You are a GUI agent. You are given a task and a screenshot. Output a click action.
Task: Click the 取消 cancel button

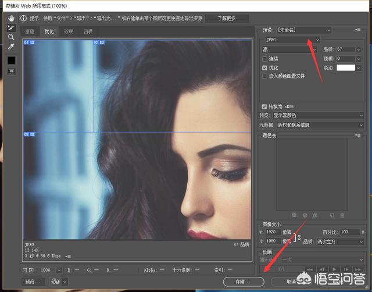[x=291, y=282]
